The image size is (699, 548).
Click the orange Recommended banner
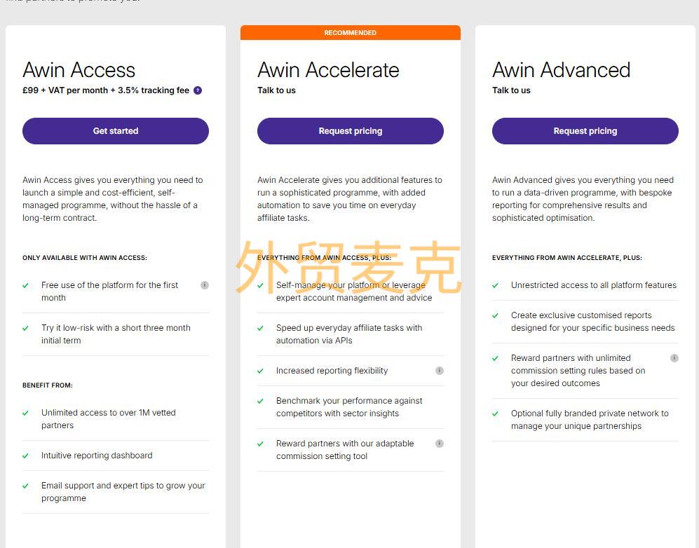pos(351,32)
